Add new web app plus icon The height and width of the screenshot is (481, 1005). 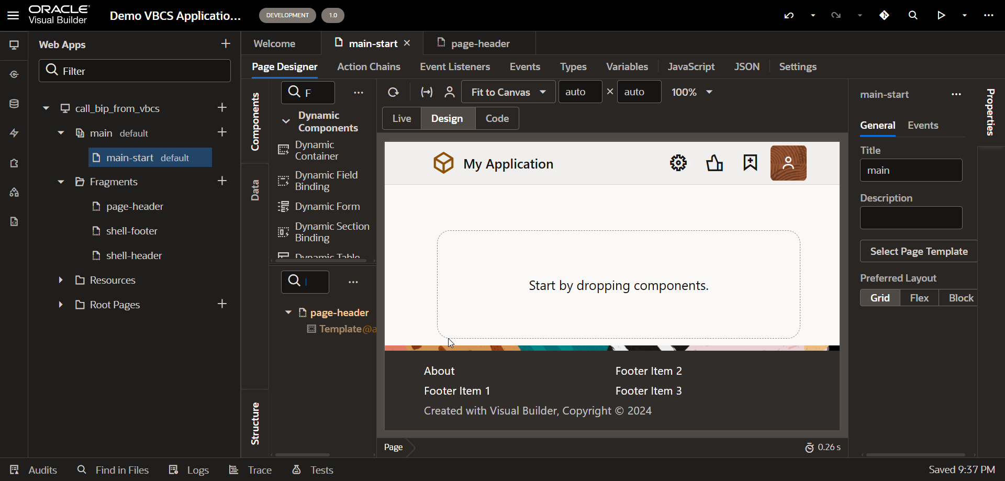tap(226, 44)
